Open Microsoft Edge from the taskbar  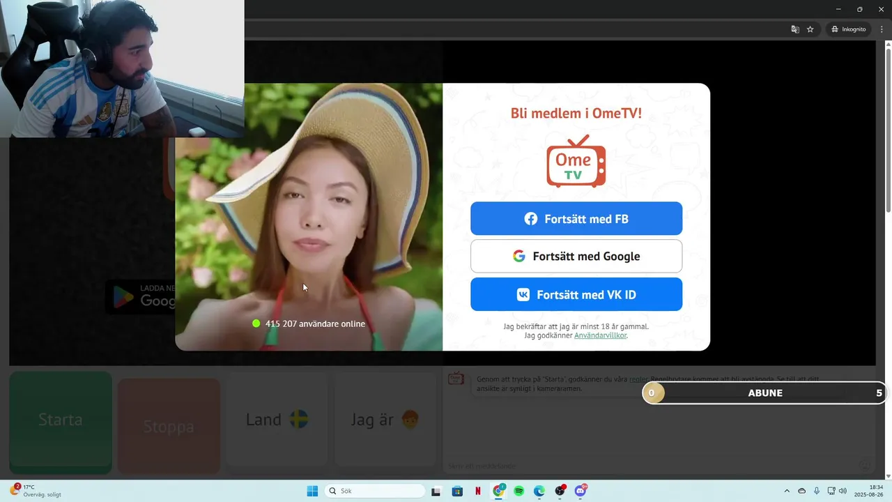pos(539,491)
